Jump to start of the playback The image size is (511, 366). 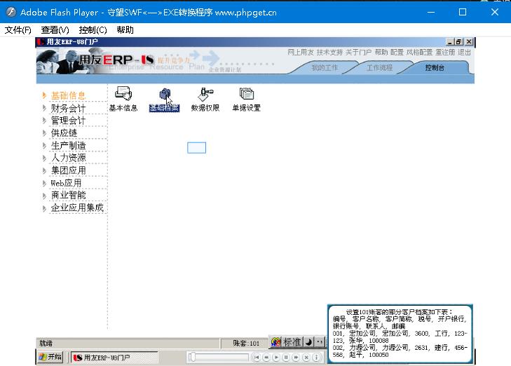click(x=256, y=358)
